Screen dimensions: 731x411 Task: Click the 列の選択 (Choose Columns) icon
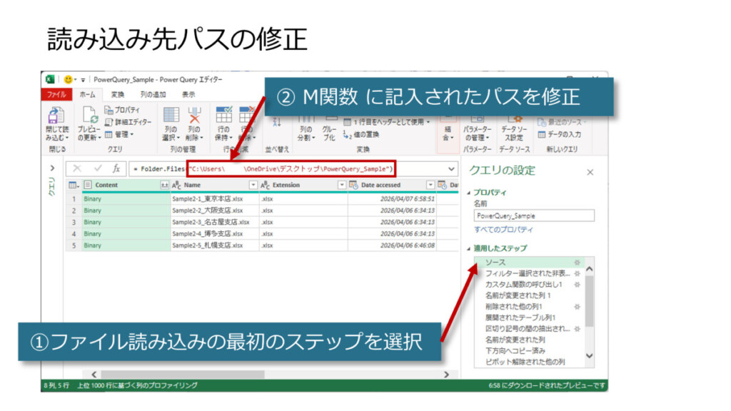[x=171, y=116]
